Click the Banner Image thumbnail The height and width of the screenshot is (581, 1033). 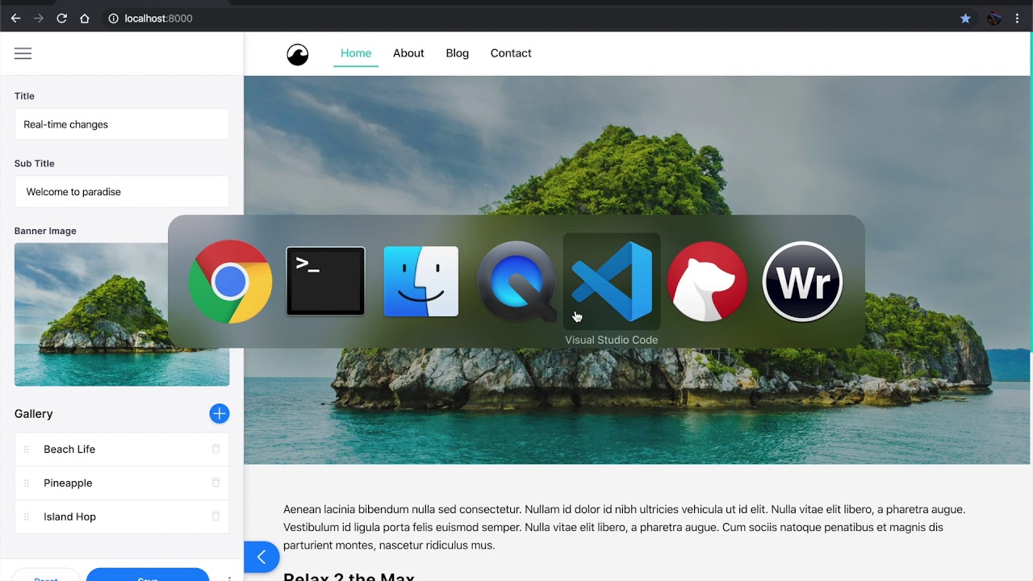click(122, 315)
